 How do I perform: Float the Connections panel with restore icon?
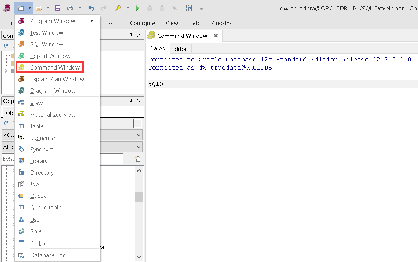[x=123, y=35]
